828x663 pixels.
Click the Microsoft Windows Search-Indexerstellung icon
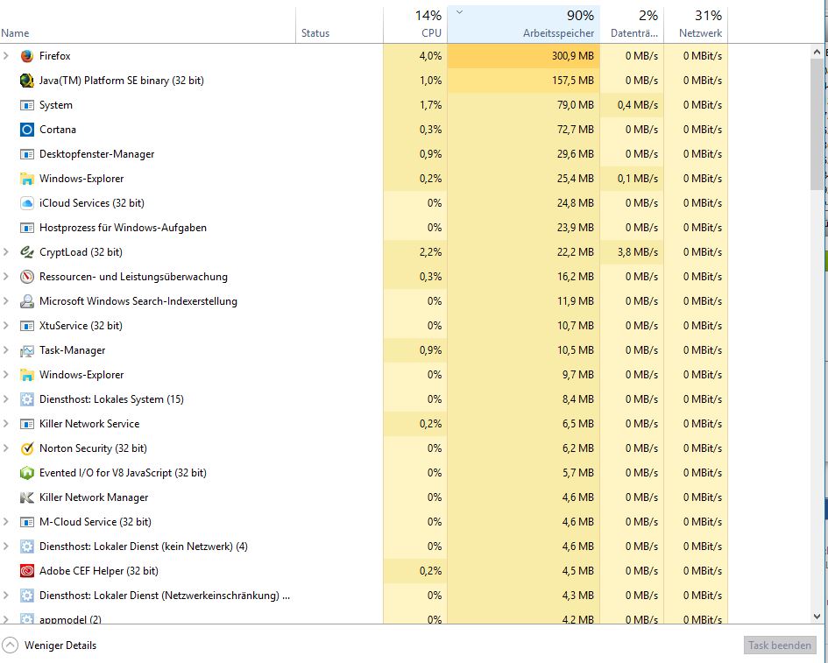(27, 301)
